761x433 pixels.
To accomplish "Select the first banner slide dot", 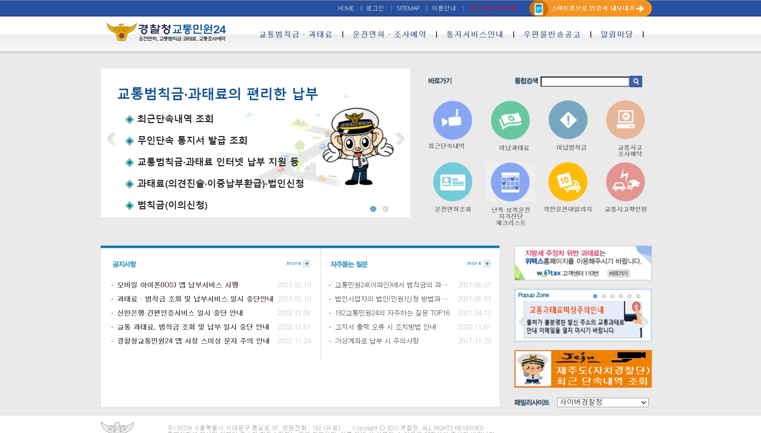I will [x=373, y=209].
